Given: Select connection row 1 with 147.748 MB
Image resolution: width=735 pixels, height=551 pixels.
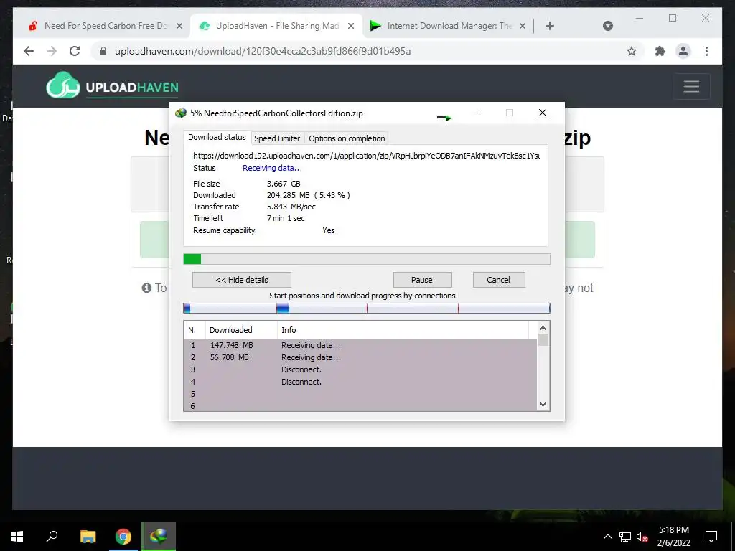Looking at the screenshot, I should click(360, 345).
